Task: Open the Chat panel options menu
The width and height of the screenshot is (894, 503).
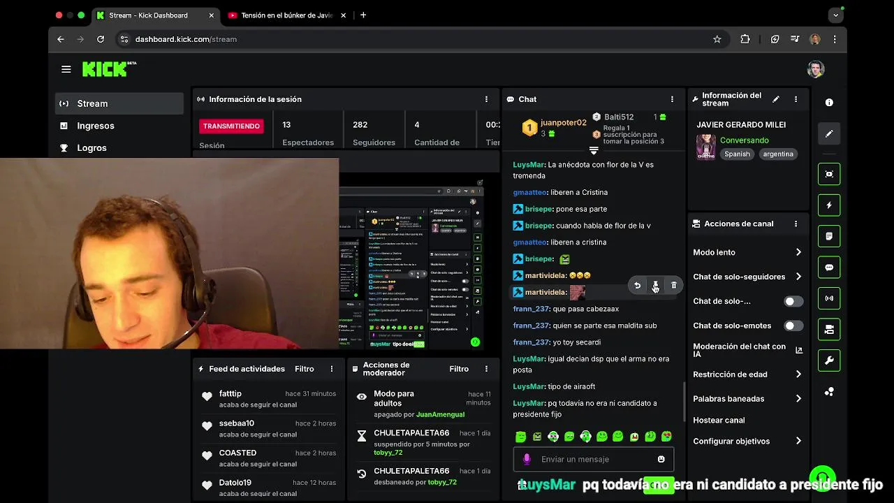Action: tap(672, 99)
